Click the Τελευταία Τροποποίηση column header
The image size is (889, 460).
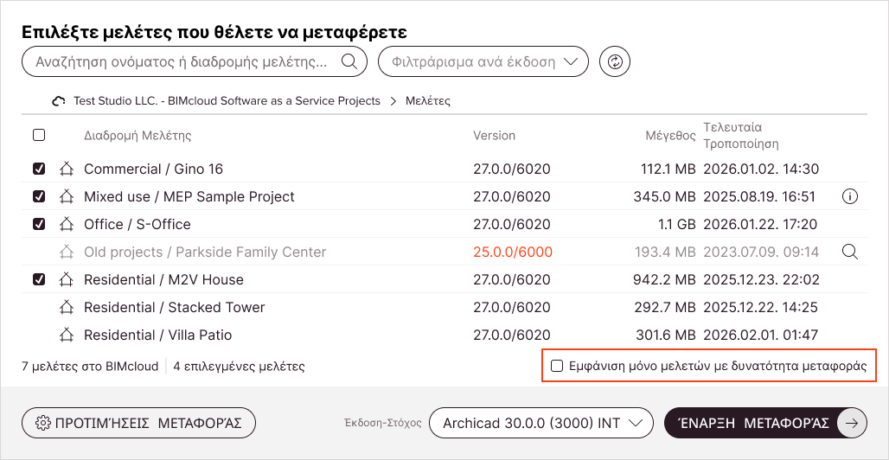coord(741,135)
